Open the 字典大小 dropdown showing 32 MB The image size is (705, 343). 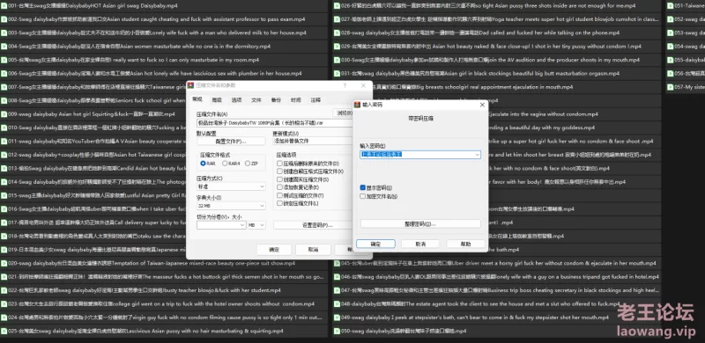pos(231,206)
